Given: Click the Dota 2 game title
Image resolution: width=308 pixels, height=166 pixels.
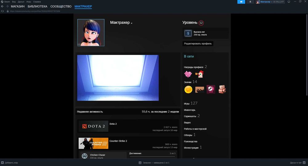Looking at the screenshot, I should click(x=113, y=124).
